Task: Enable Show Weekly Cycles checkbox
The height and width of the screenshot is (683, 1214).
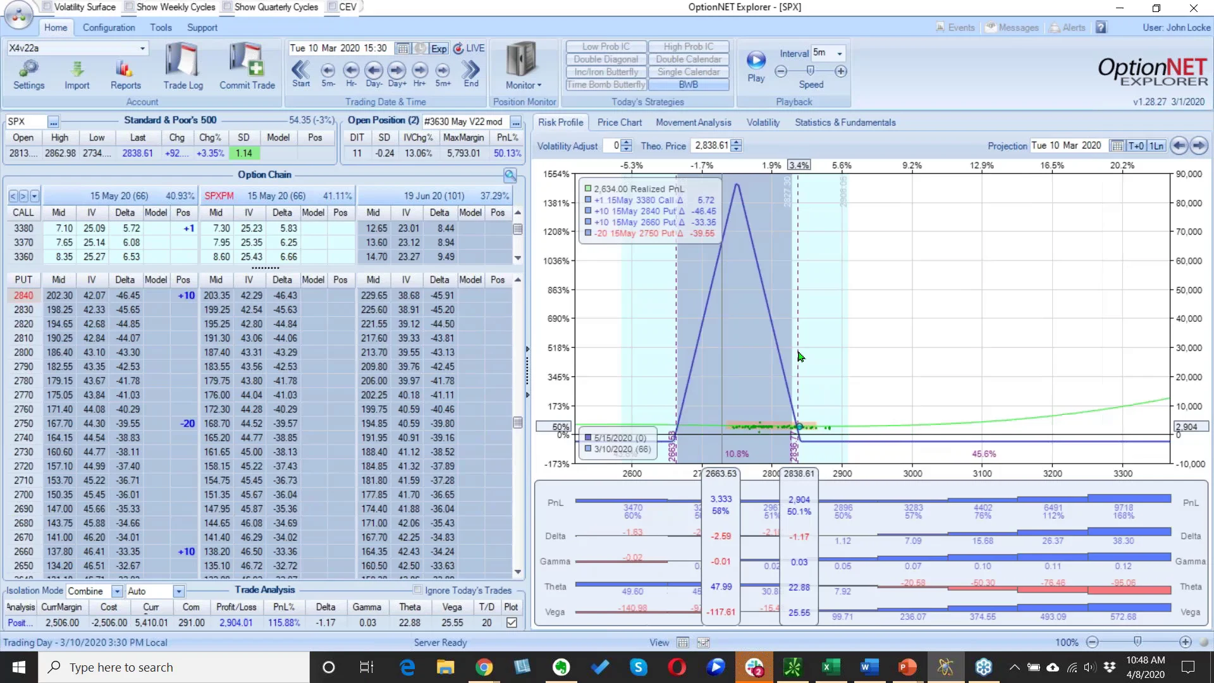Action: [129, 7]
